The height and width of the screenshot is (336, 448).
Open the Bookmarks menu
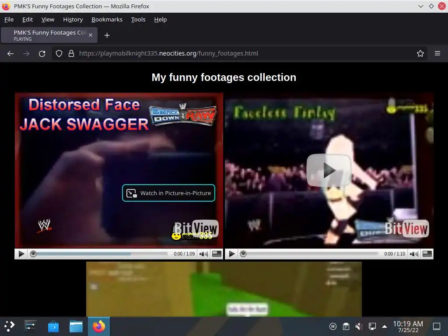(107, 19)
